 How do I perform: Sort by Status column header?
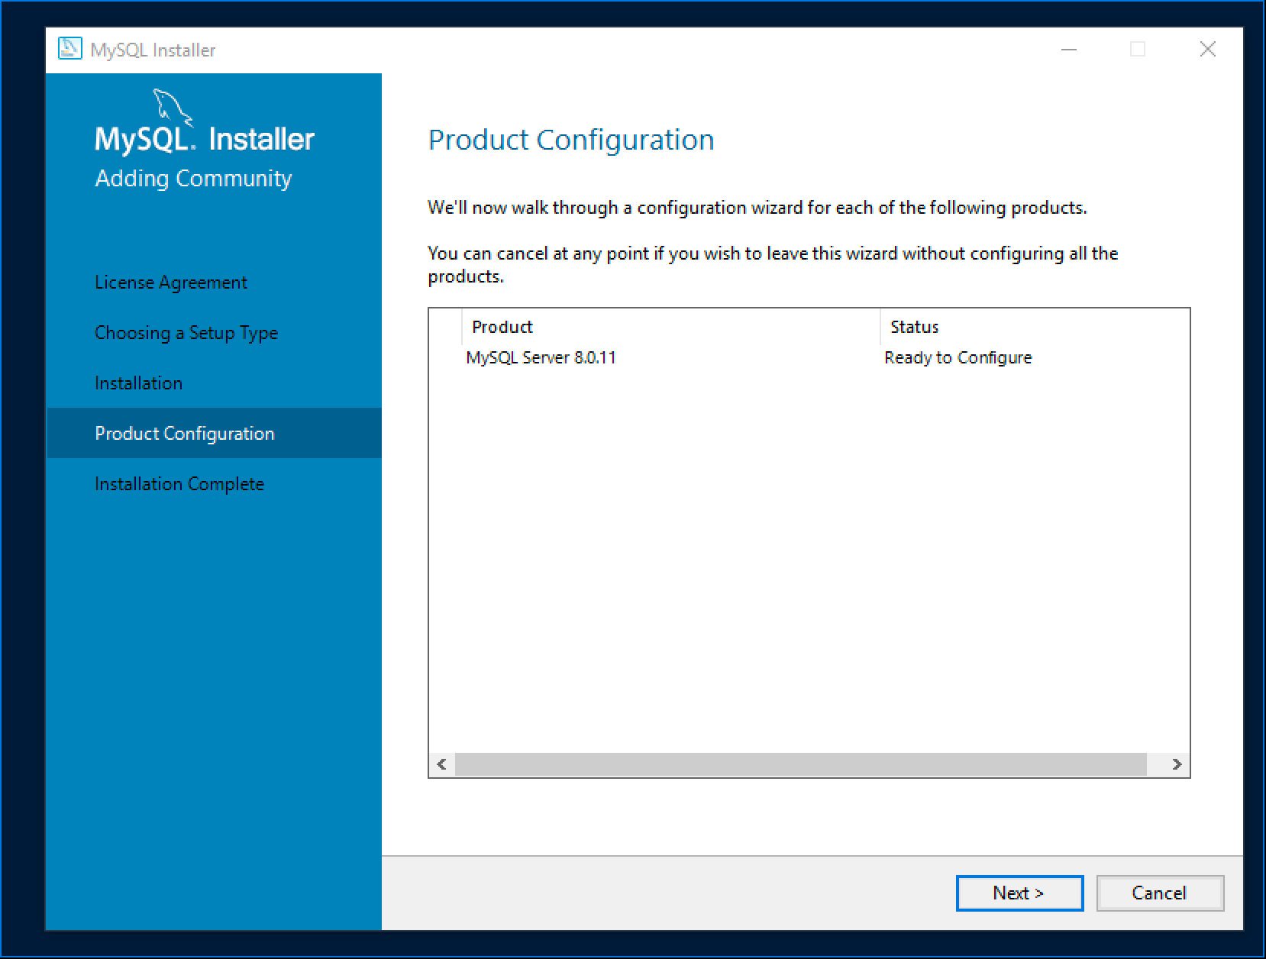914,327
